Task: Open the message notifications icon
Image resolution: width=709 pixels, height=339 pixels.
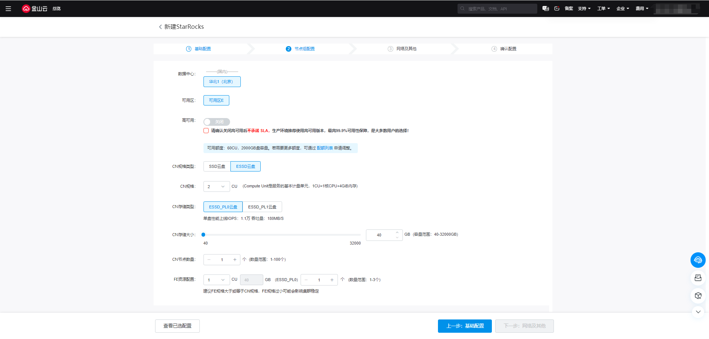Action: tap(557, 8)
